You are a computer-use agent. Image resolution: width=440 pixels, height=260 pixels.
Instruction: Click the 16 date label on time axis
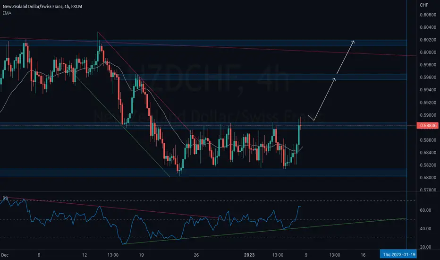[363, 255]
